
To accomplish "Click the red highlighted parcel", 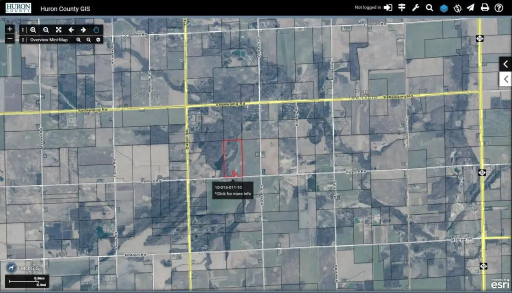I will click(233, 158).
